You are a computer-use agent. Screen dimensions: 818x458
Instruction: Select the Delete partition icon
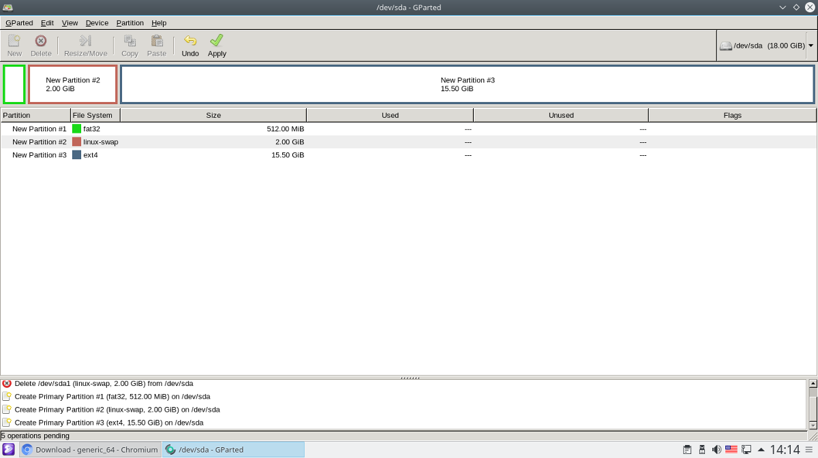(x=41, y=45)
